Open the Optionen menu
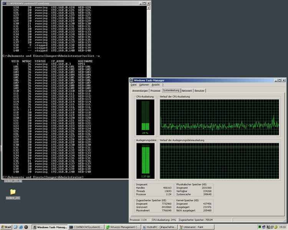 coord(144,85)
